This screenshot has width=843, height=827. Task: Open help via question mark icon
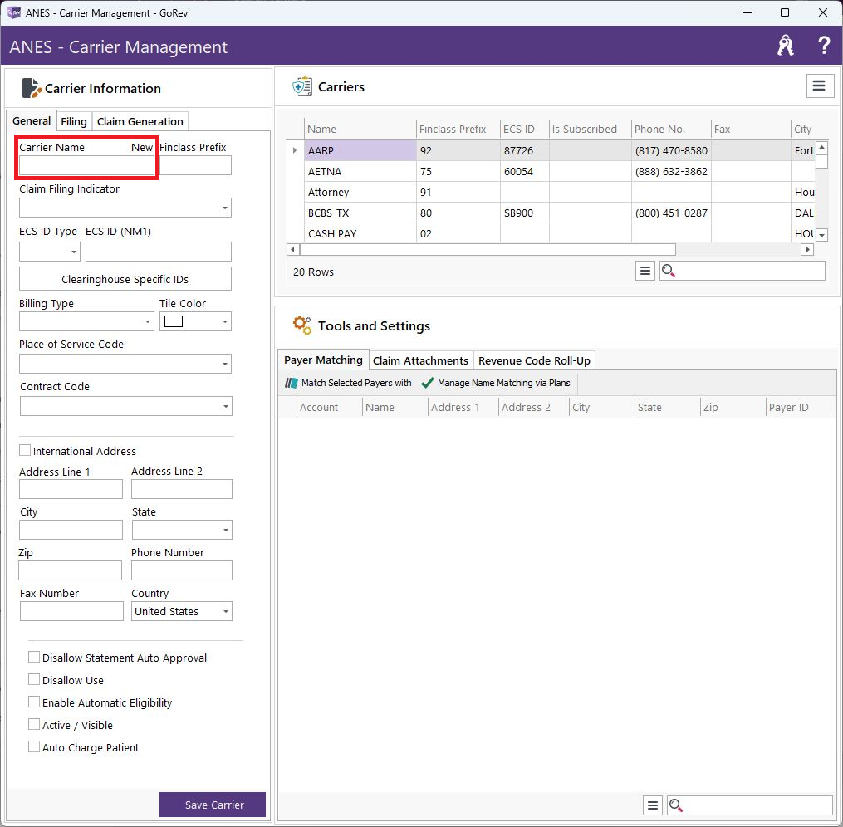point(824,46)
